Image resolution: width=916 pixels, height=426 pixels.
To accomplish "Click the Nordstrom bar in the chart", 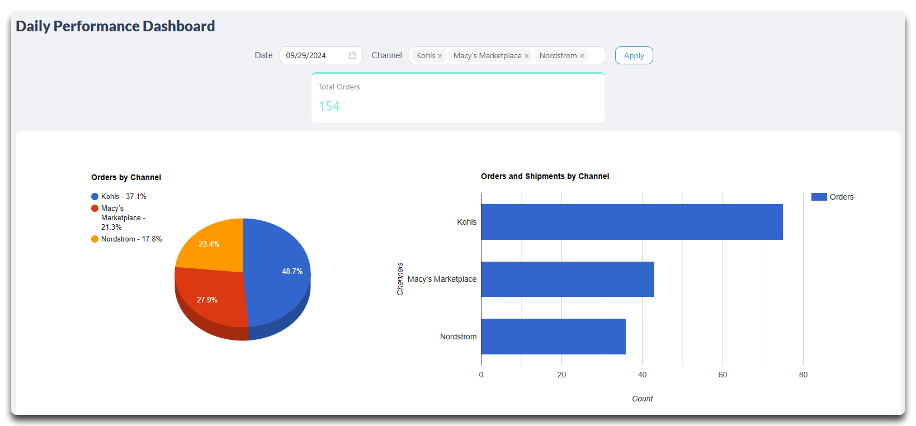I will 554,337.
